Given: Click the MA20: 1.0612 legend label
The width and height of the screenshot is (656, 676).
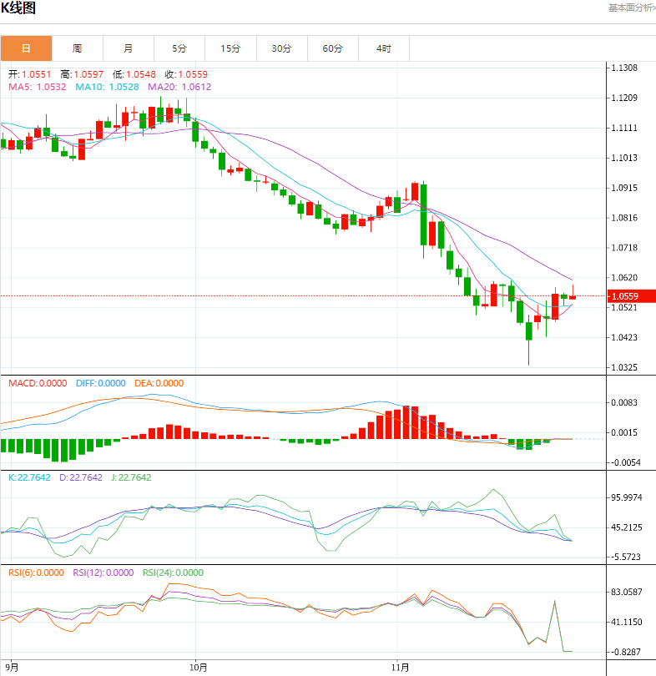Looking at the screenshot, I should pos(179,87).
